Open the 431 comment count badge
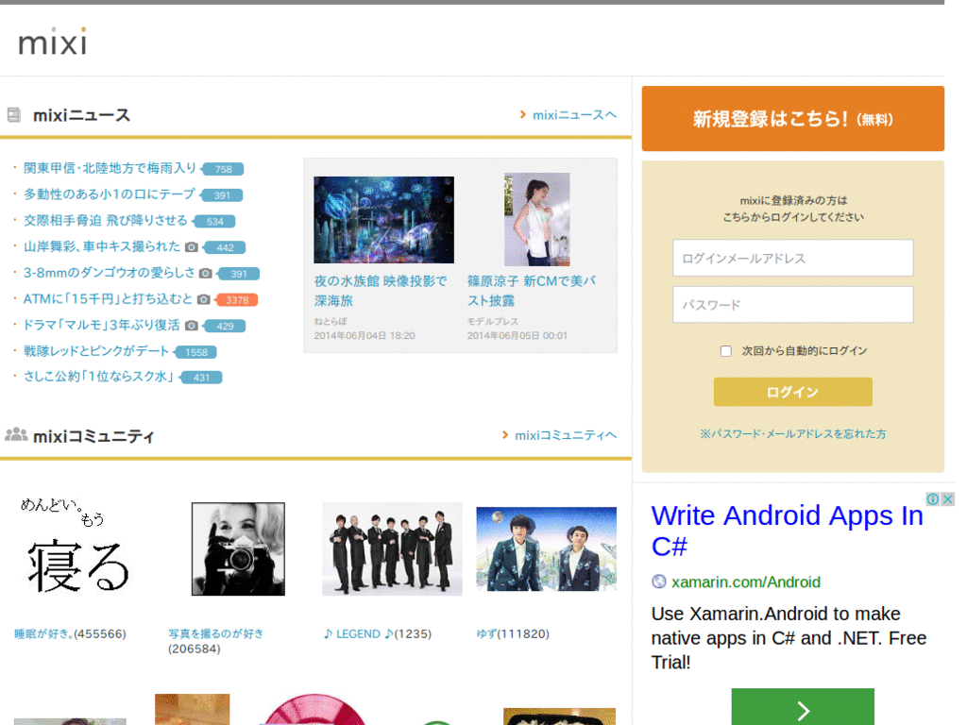Screen dimensions: 967x725 tap(201, 378)
